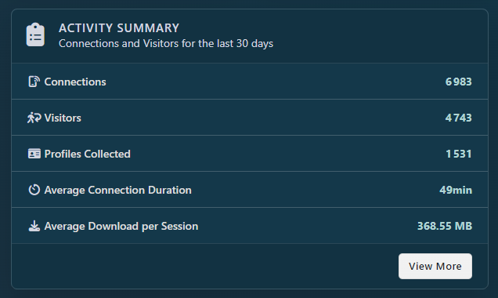
Task: Select the ACTIVITY SUMMARY heading
Action: point(119,28)
